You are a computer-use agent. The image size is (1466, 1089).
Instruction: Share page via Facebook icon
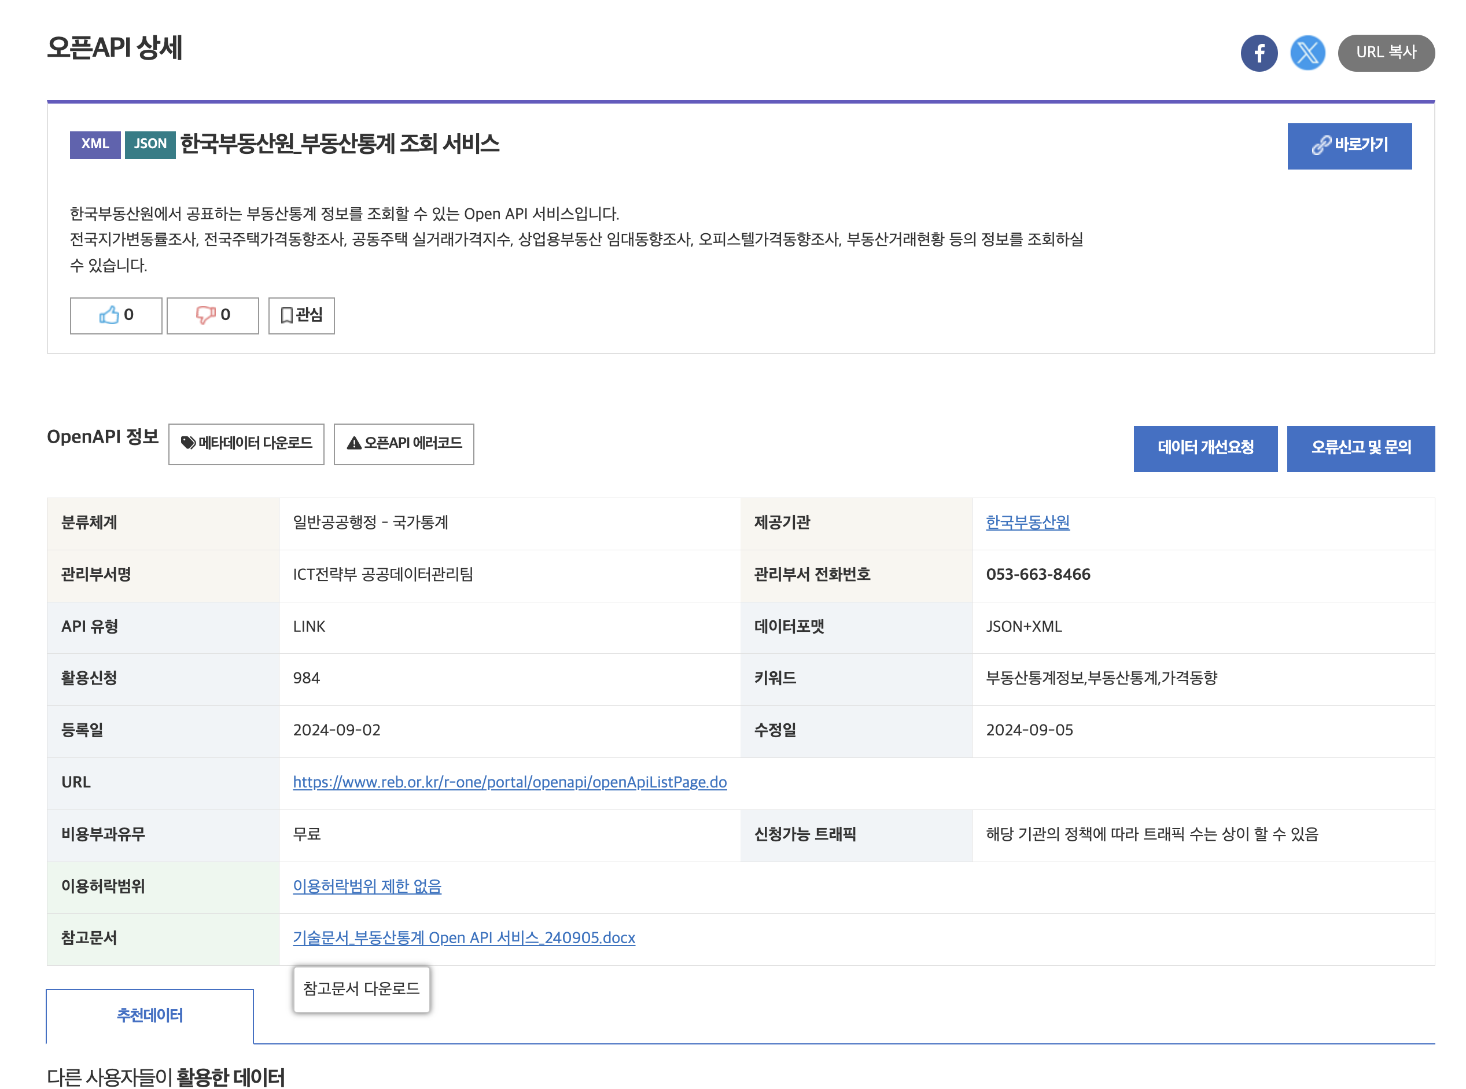pos(1258,53)
